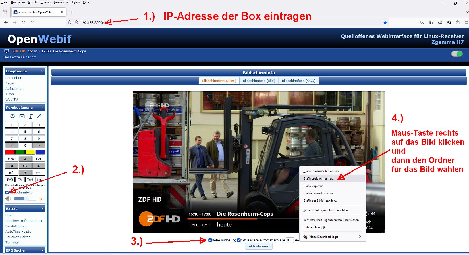Click the envelope message icon in remote panel
This screenshot has width=469, height=255.
tap(22, 116)
